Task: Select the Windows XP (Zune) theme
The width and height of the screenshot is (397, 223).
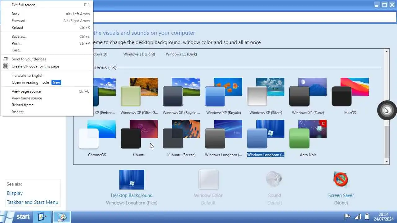Action: tap(308, 96)
